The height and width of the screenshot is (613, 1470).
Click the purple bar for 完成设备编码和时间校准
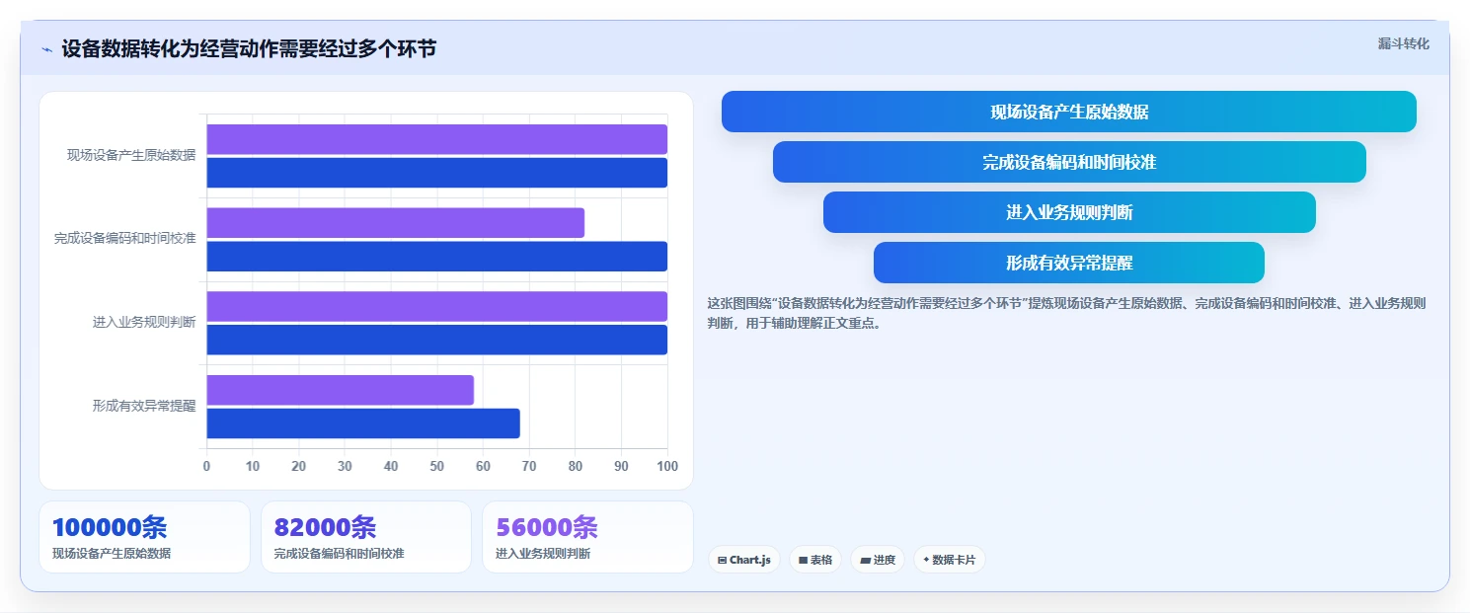point(396,222)
